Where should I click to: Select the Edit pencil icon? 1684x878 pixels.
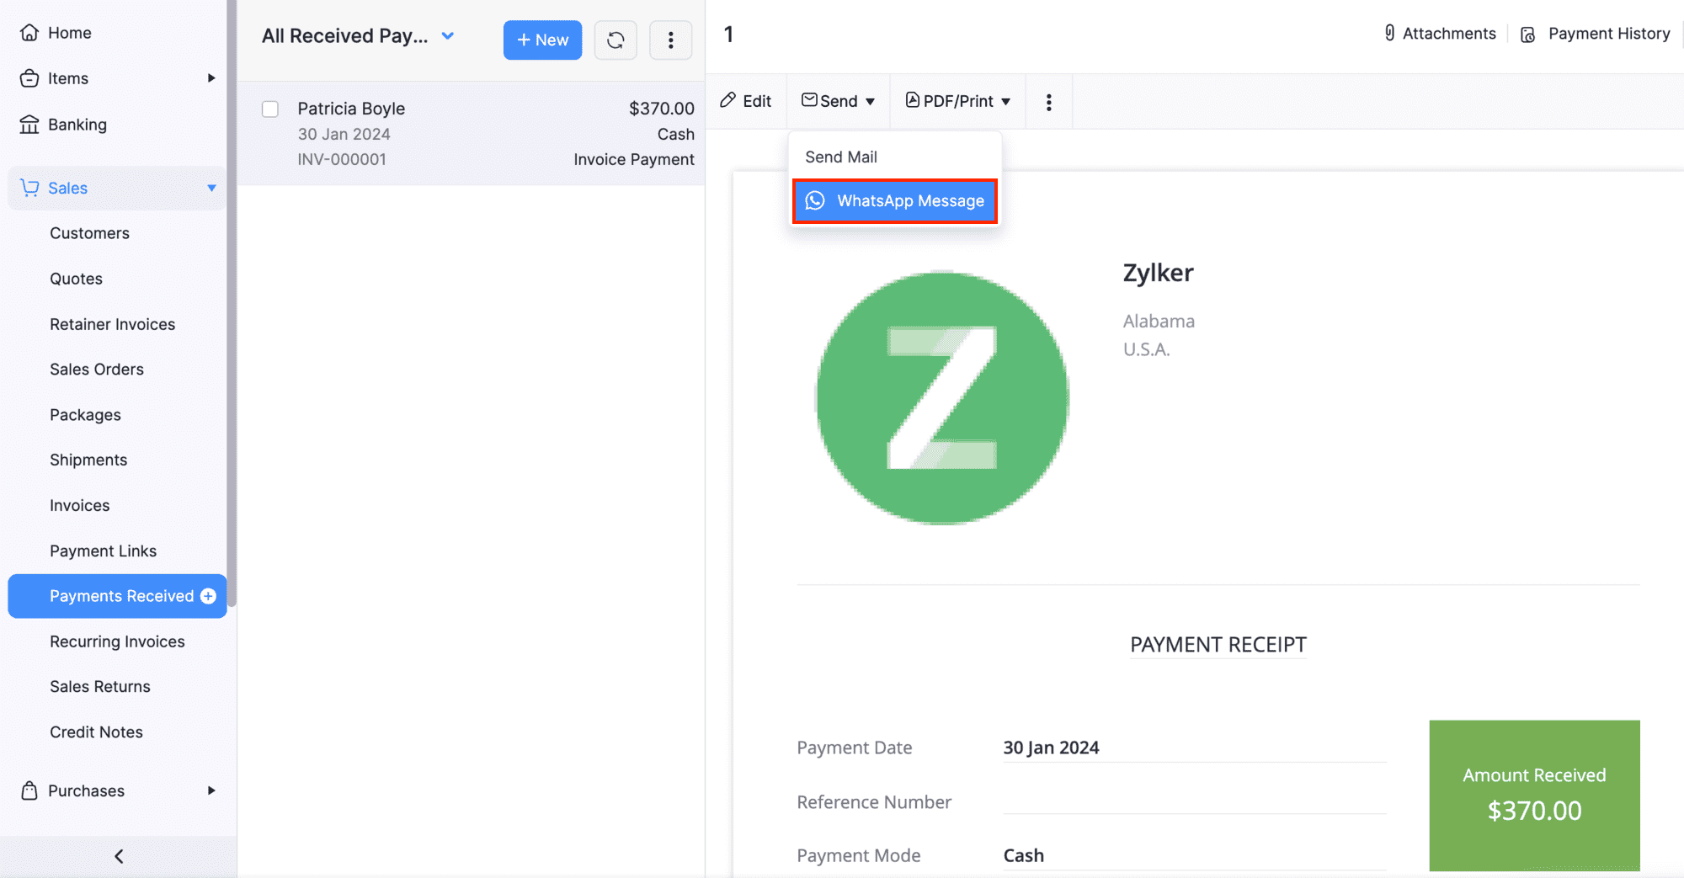(727, 100)
